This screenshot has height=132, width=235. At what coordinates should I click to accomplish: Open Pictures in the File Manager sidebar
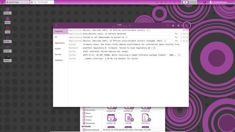tap(88, 117)
